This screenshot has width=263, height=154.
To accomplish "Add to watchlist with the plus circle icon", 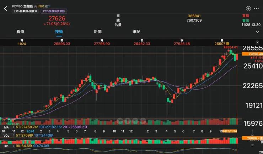I will coord(248,9).
